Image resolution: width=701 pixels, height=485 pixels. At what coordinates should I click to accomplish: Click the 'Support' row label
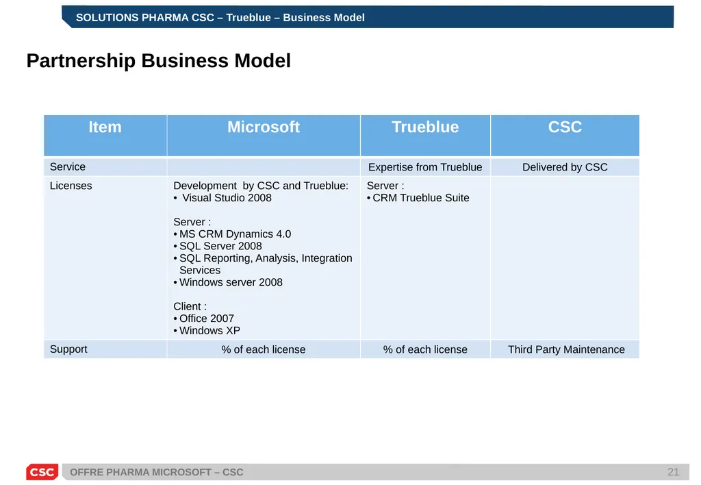[68, 349]
